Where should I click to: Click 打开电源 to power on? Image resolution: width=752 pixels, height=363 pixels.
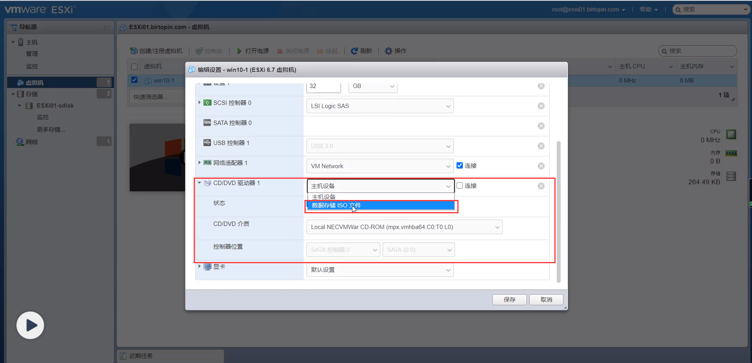pyautogui.click(x=253, y=51)
